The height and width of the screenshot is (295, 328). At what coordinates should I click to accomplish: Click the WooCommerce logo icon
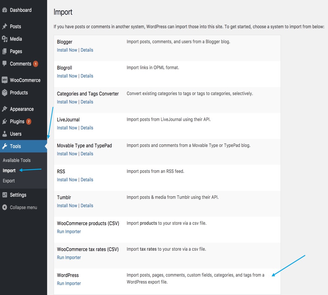(5, 80)
